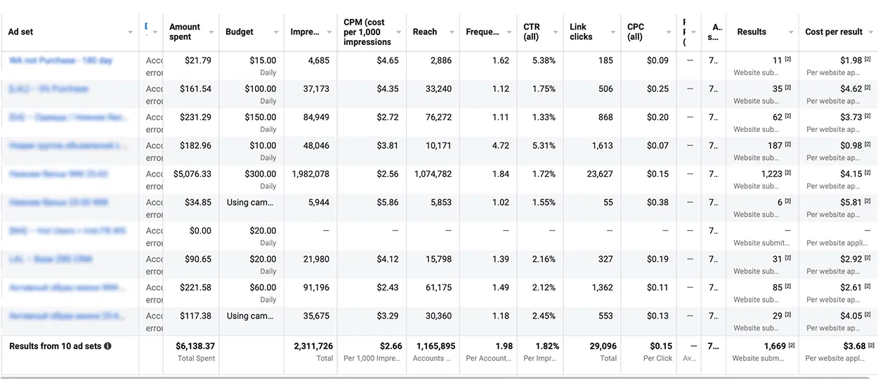Open the CPM column dropdown arrow
878x379 pixels.
[398, 32]
